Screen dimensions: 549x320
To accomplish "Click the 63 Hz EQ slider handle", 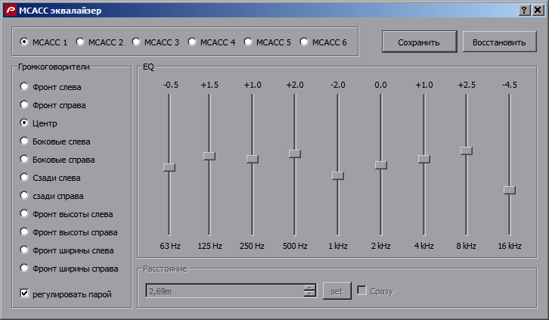I will click(x=169, y=167).
